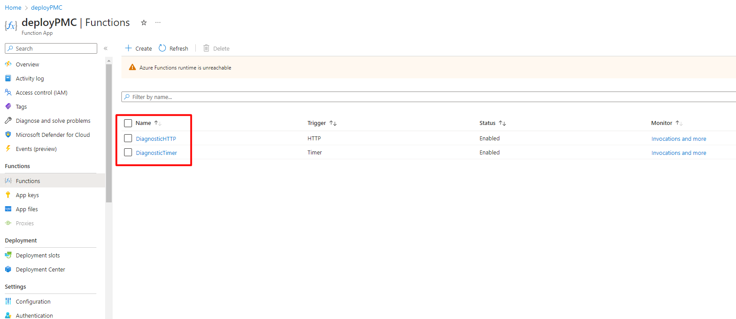
Task: Click the Deployment slots icon
Action: click(x=8, y=255)
